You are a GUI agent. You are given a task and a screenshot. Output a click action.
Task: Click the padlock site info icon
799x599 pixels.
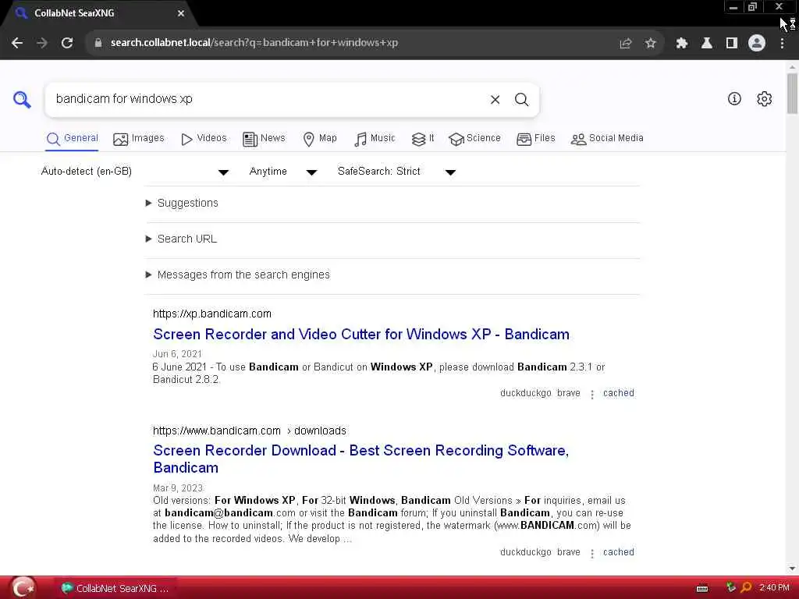pyautogui.click(x=98, y=43)
